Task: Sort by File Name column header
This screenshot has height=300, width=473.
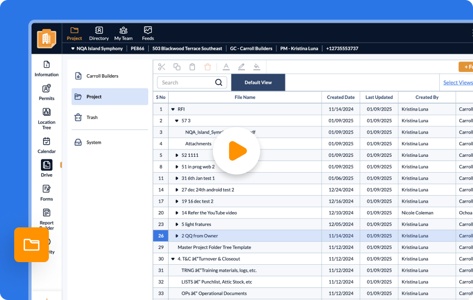Action: pyautogui.click(x=245, y=97)
